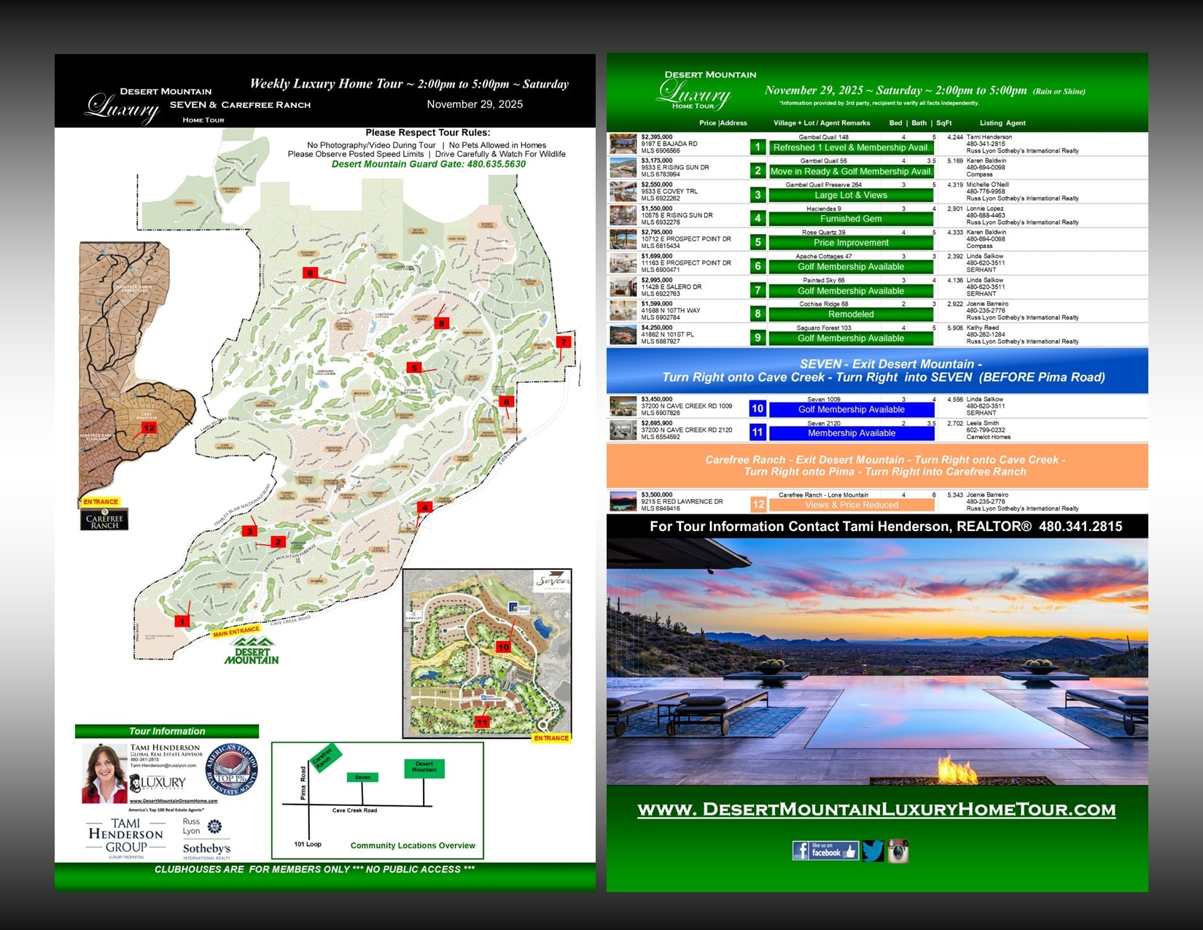Open the DesertMountainLuxuryHomeTour.com website link
This screenshot has height=930, width=1203.
[876, 810]
